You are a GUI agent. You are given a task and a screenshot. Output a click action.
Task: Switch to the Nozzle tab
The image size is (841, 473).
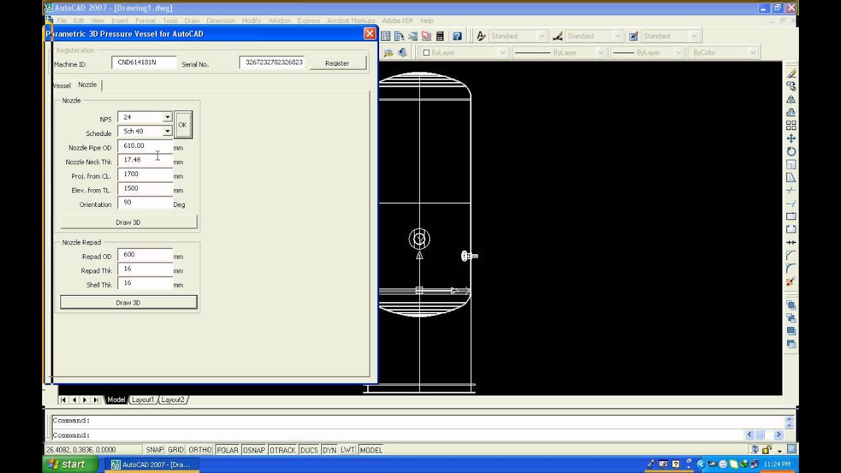click(87, 85)
